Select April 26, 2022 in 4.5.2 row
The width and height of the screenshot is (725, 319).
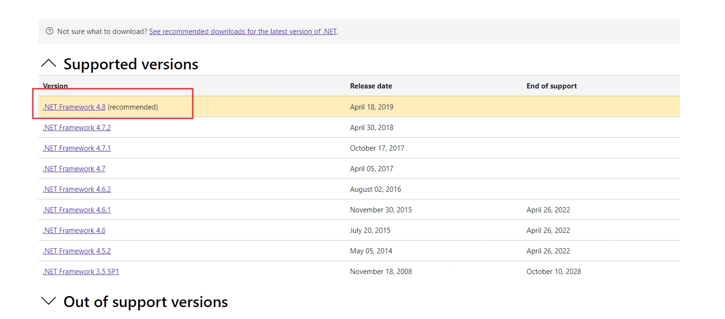tap(548, 251)
